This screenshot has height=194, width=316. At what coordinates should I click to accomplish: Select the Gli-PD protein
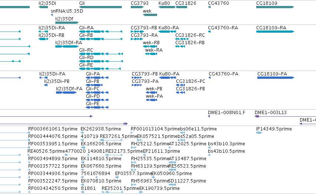click(x=93, y=96)
